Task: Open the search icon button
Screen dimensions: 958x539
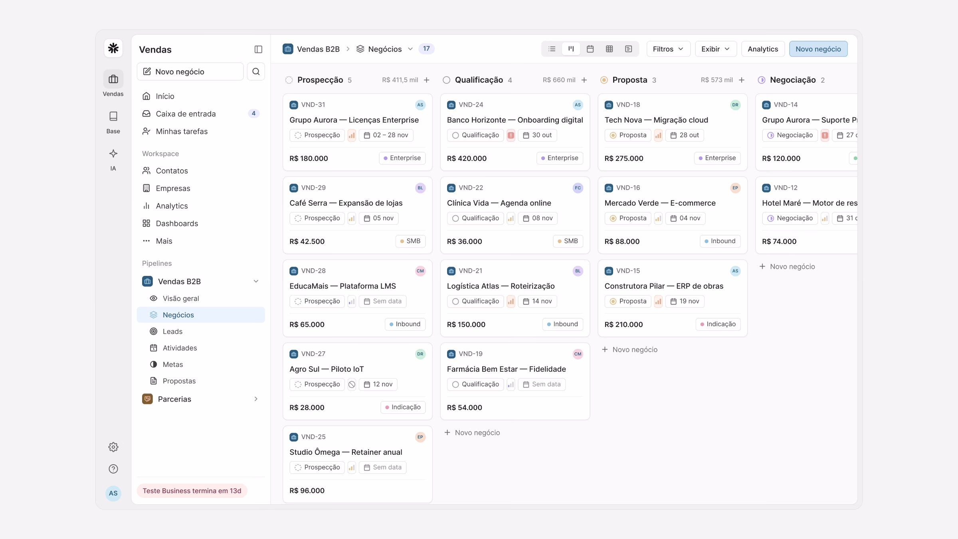Action: point(256,71)
